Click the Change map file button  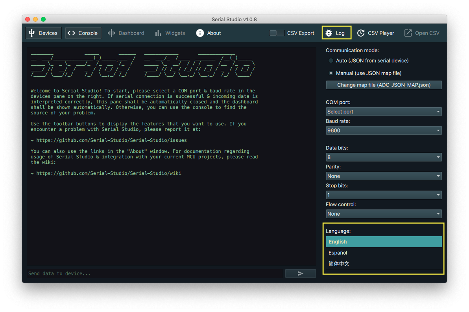(384, 85)
